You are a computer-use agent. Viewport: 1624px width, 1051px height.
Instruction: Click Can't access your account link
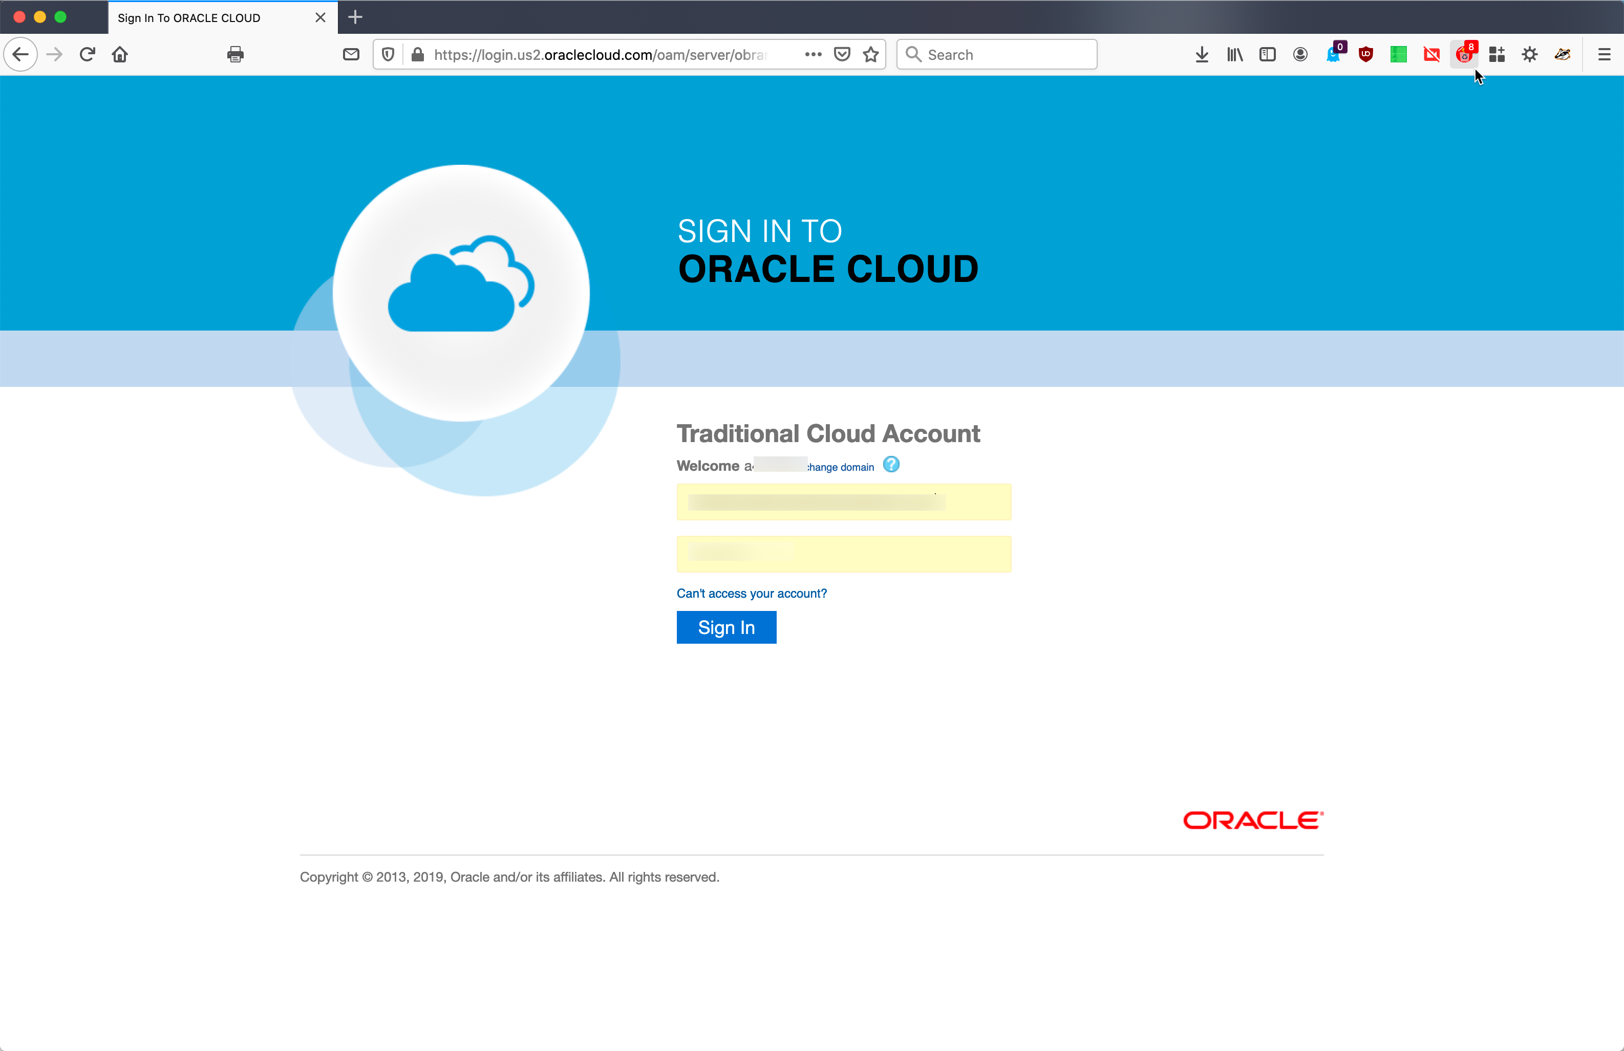pos(752,594)
